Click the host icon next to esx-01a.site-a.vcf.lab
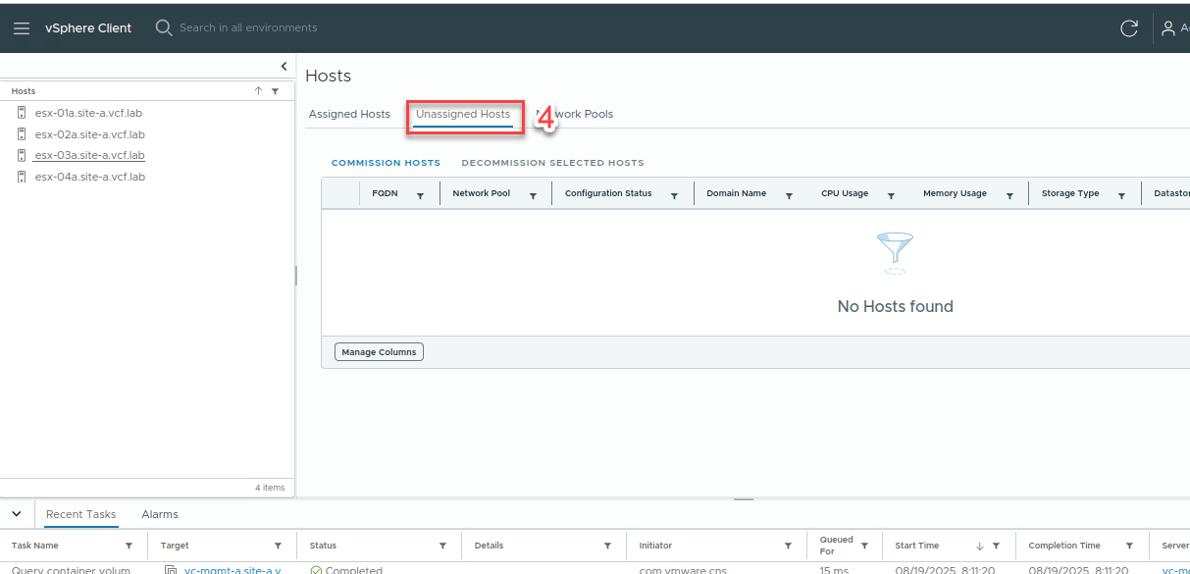Image resolution: width=1190 pixels, height=574 pixels. (22, 113)
